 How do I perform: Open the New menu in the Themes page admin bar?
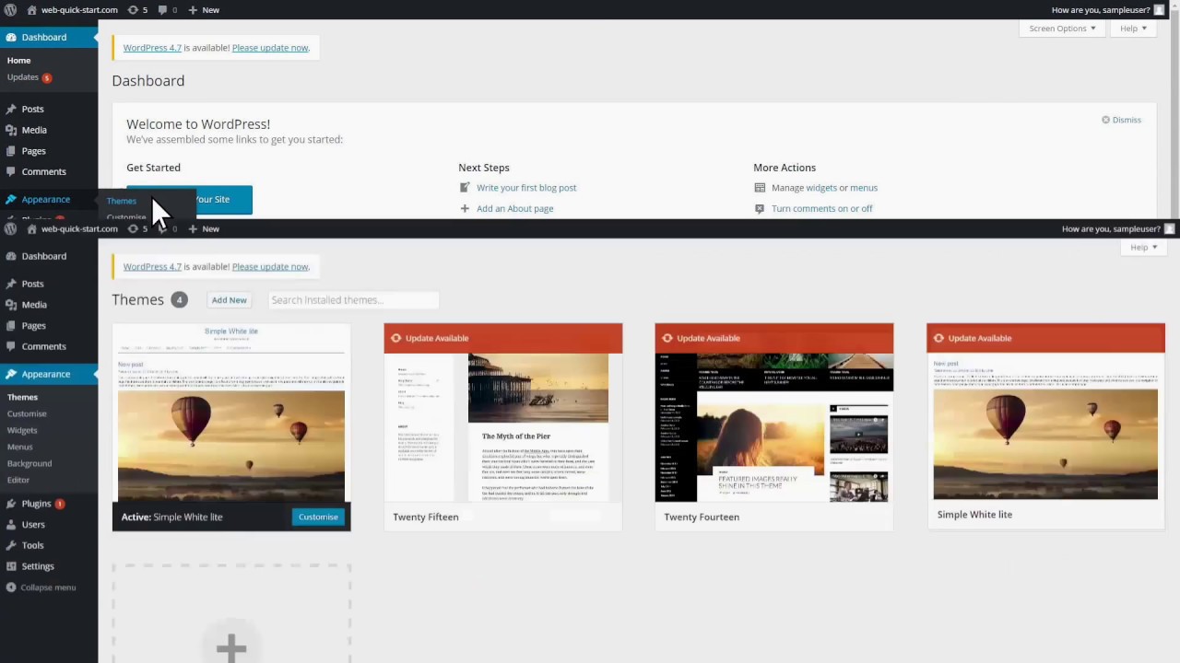[204, 228]
